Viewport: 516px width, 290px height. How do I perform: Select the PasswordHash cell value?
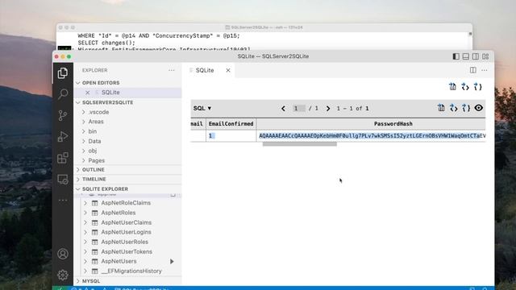tap(372, 136)
